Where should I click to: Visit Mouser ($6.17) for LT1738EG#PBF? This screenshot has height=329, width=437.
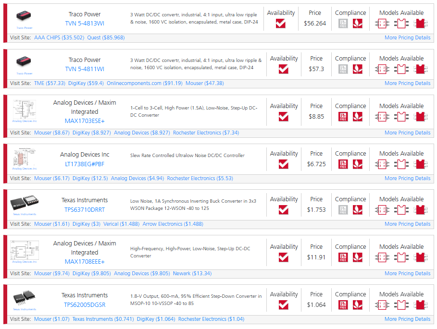(x=52, y=178)
